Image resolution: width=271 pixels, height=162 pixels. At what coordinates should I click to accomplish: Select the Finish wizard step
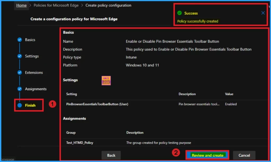30,105
